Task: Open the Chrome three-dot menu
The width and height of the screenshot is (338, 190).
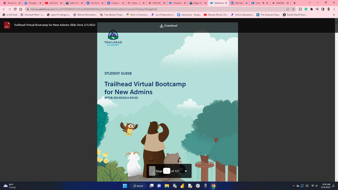Action: pyautogui.click(x=334, y=9)
